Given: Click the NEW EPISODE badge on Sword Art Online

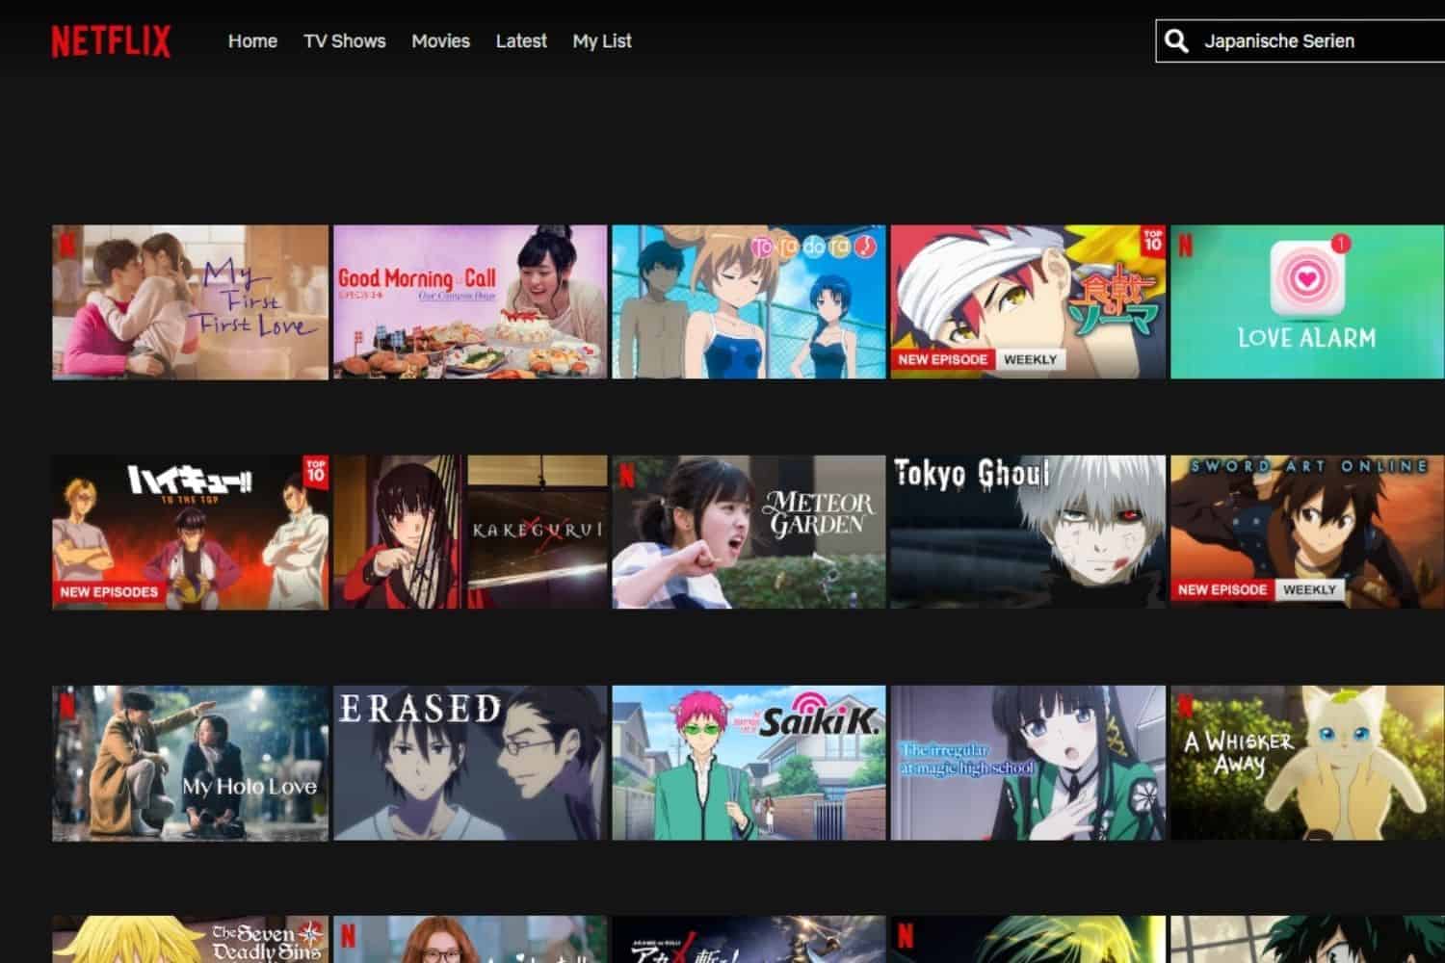Looking at the screenshot, I should point(1222,589).
